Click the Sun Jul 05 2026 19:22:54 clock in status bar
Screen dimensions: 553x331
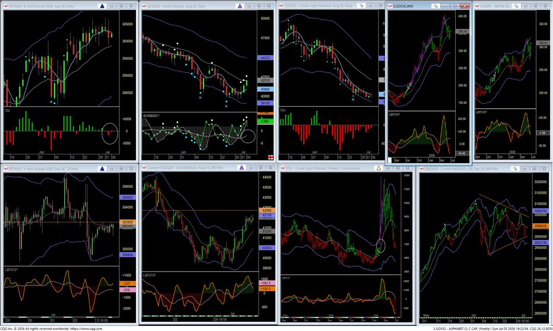click(x=511, y=328)
